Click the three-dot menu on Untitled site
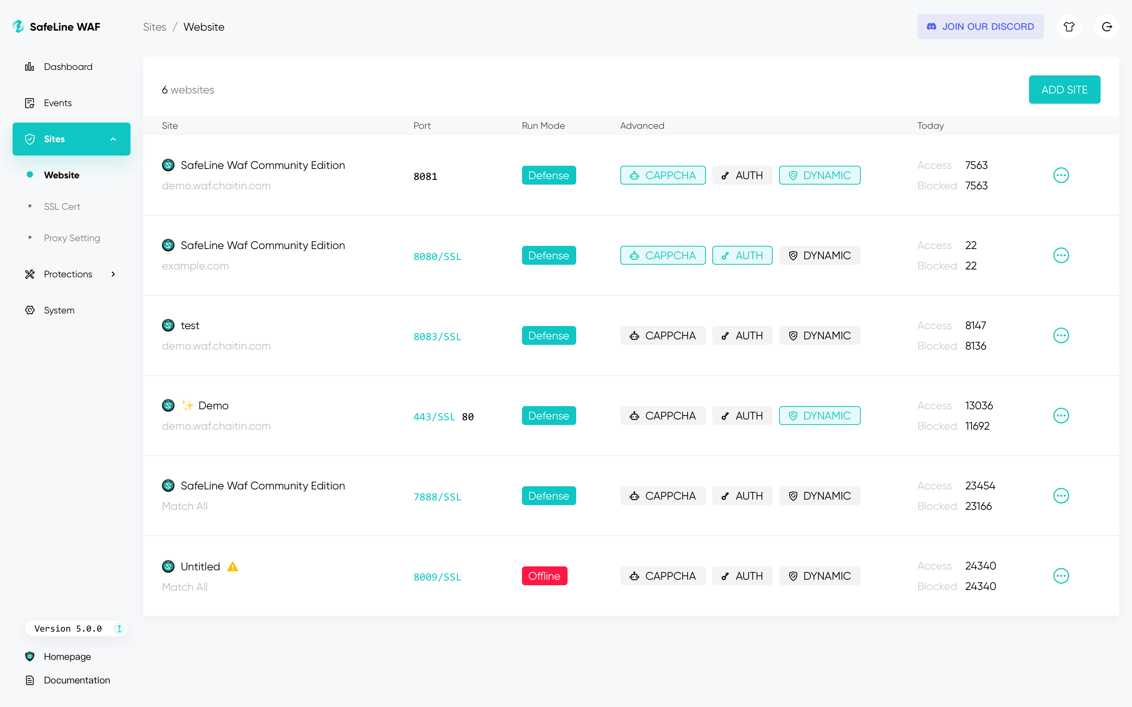 tap(1061, 576)
